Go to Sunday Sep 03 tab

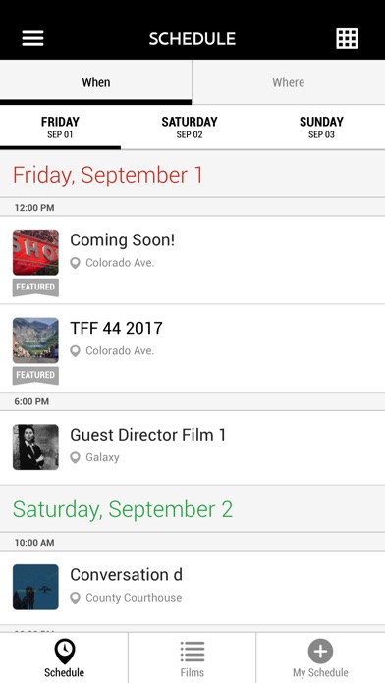[x=321, y=128]
